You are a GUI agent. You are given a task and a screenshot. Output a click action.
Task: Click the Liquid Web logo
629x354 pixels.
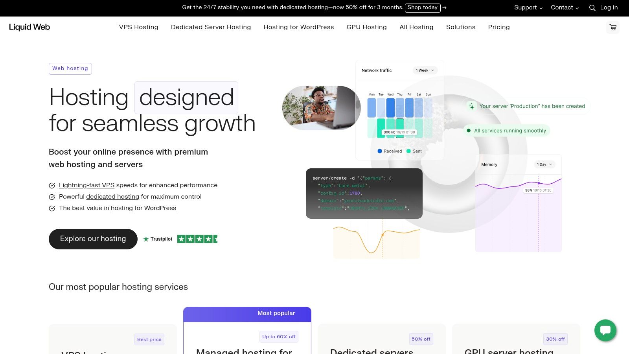[29, 27]
